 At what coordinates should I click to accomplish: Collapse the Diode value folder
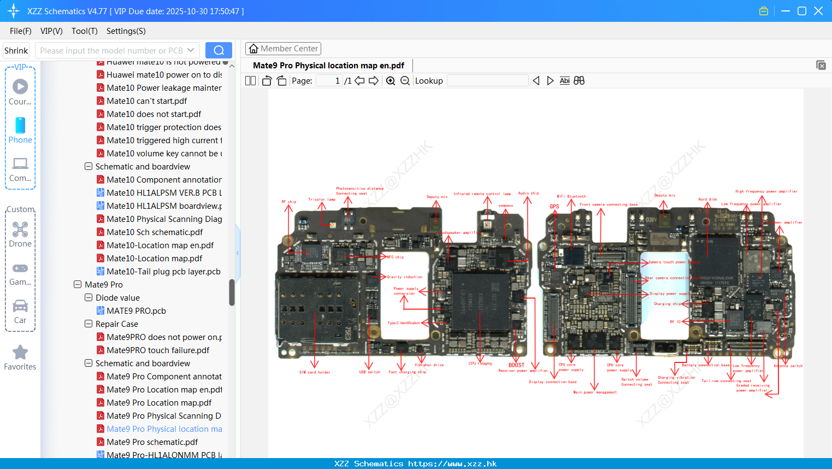pos(88,297)
